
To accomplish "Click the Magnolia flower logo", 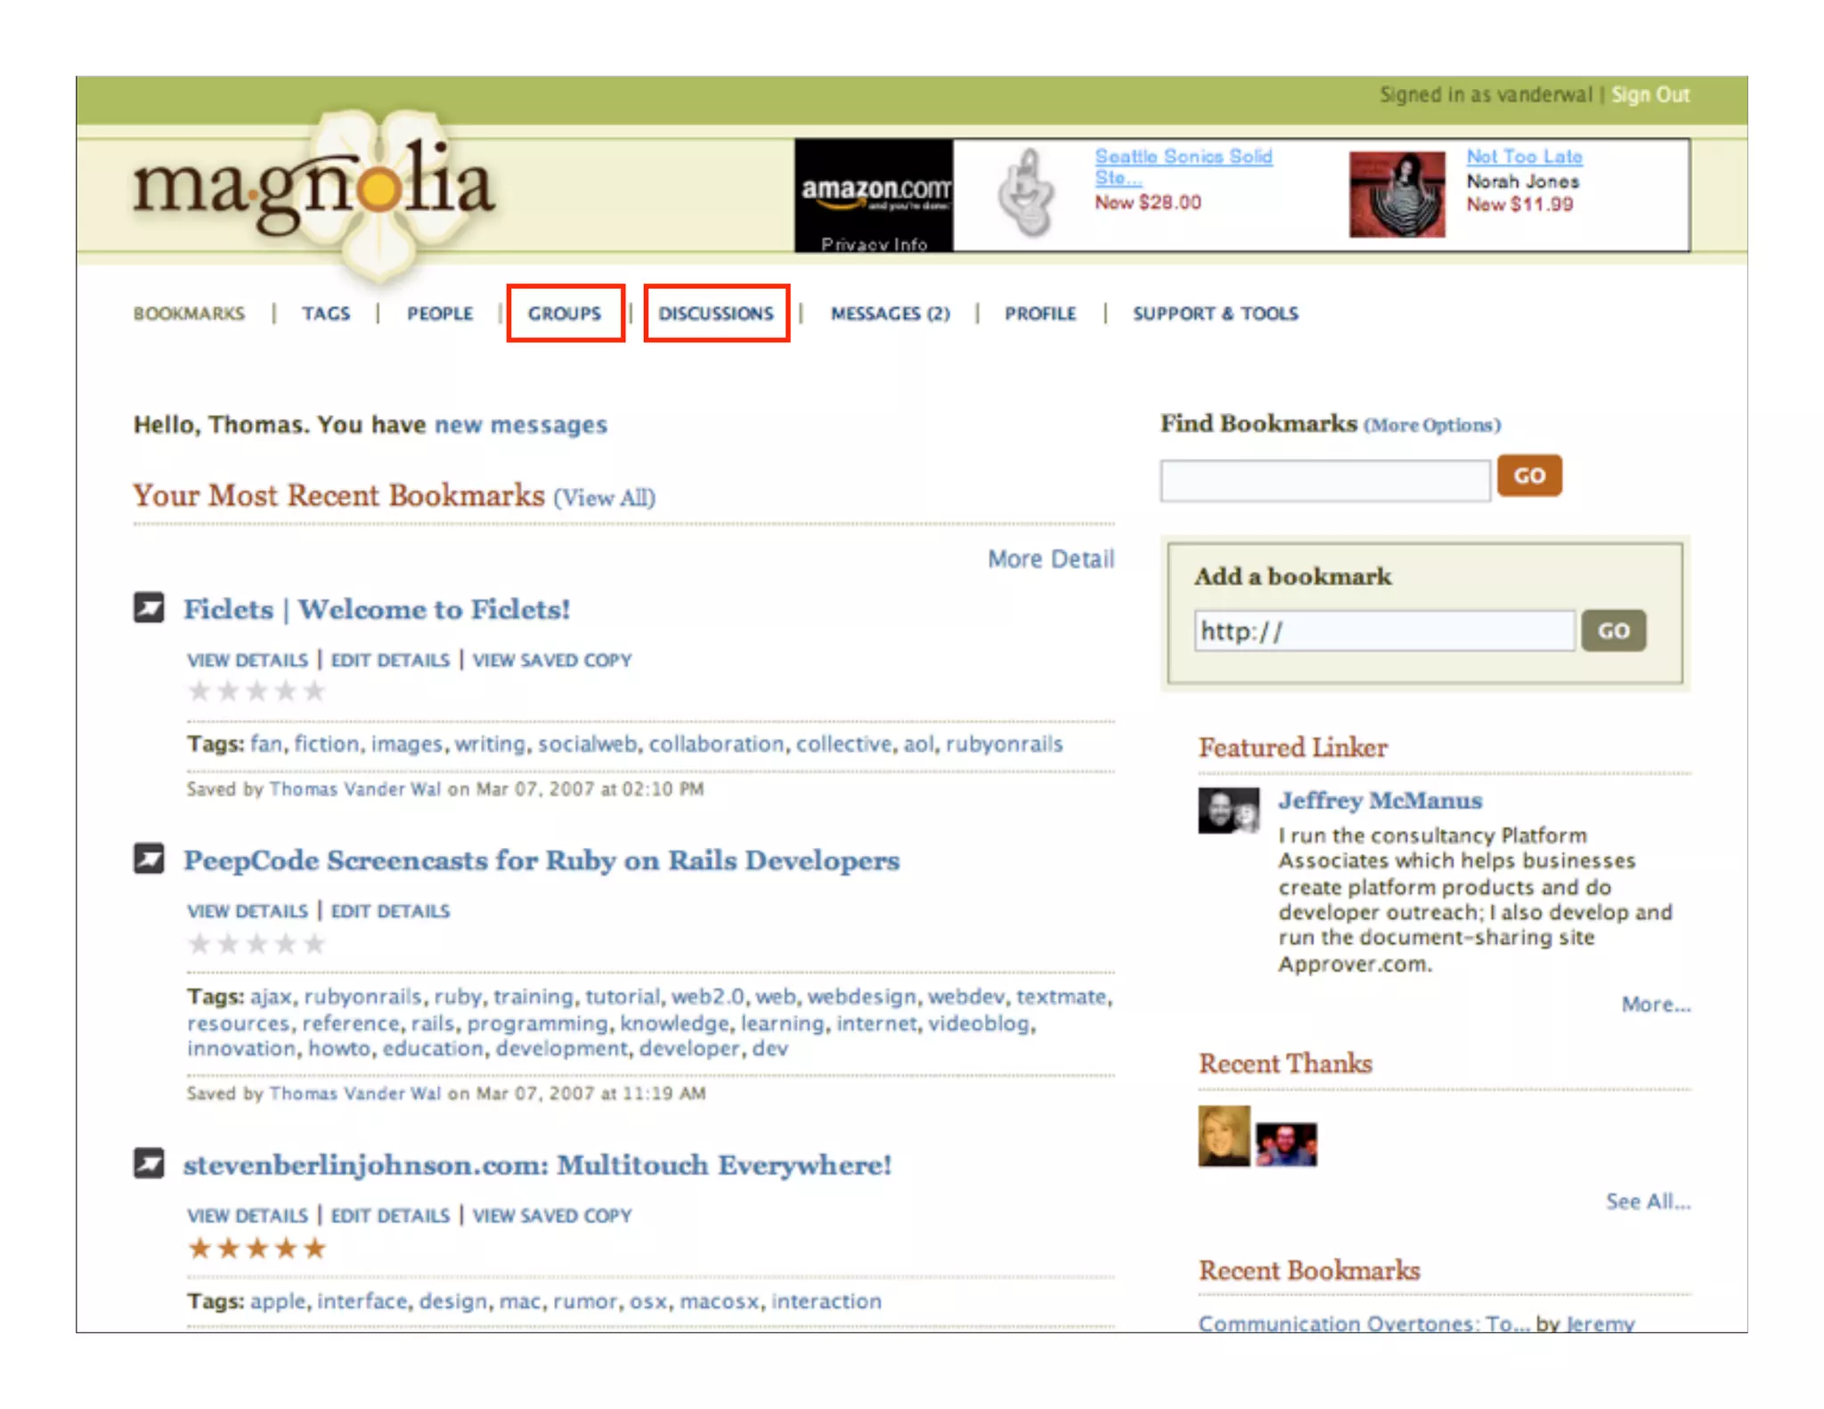I will [x=379, y=191].
